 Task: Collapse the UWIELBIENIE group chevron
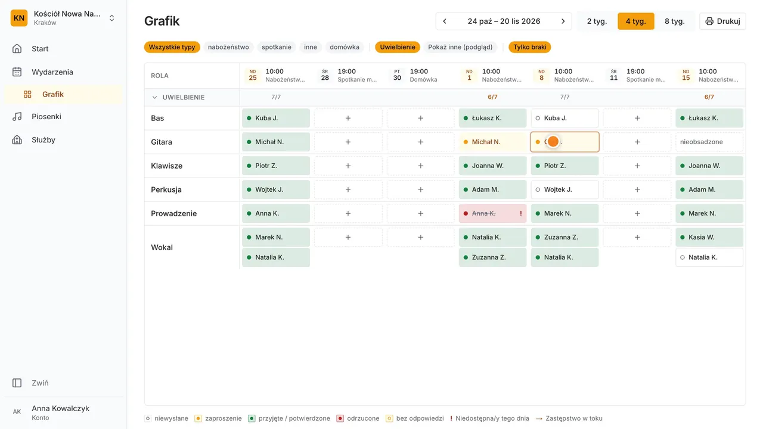[x=155, y=97]
